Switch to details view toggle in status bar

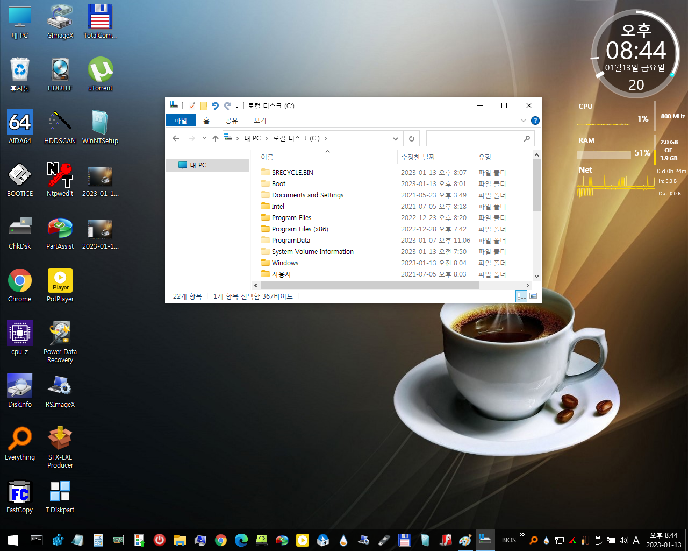pos(521,296)
